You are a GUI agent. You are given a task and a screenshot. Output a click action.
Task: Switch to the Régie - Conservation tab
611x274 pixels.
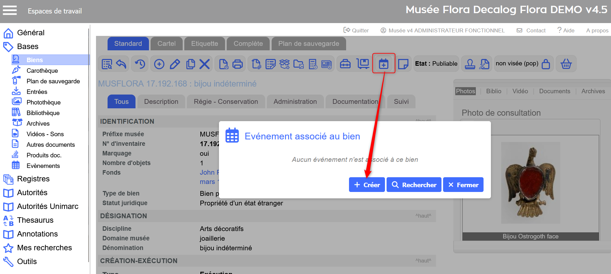tap(226, 102)
